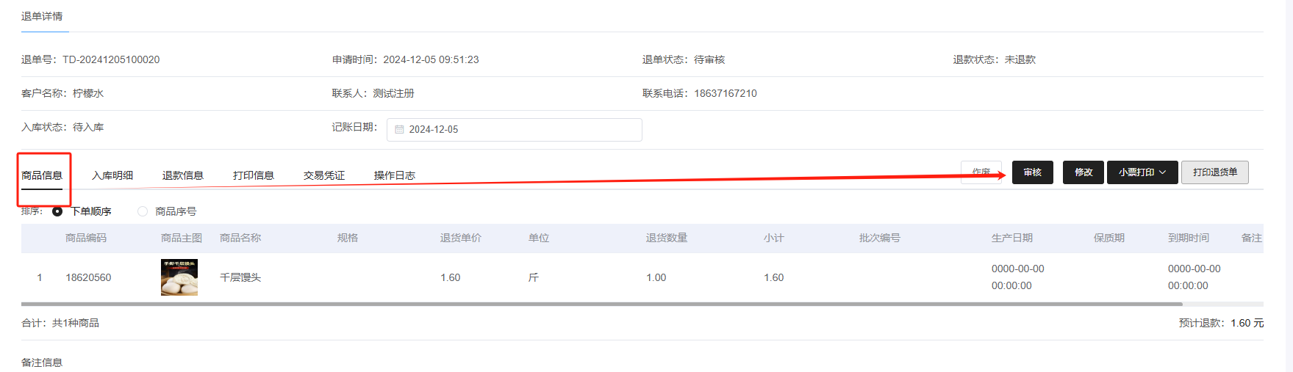Screen dimensions: 1293x372
Task: Click the 作废 button
Action: point(981,172)
